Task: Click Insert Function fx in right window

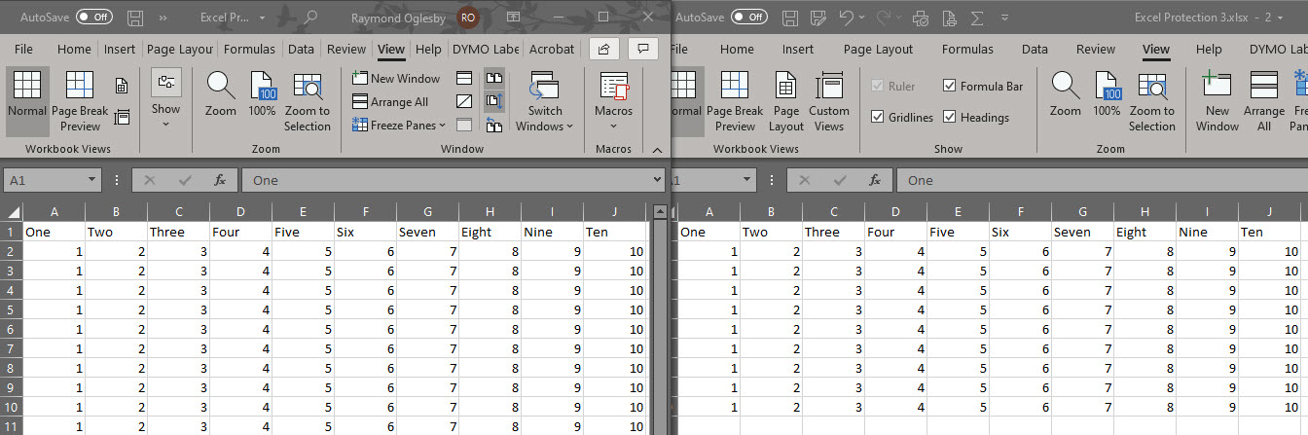Action: pos(875,180)
